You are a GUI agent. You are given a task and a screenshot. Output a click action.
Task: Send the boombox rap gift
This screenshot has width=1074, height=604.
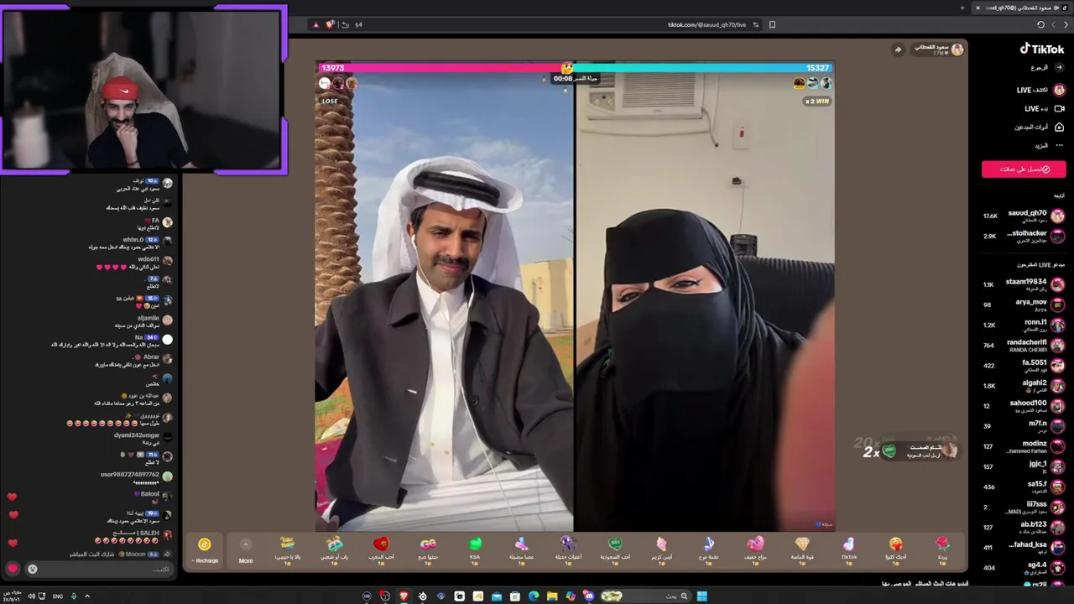tap(334, 549)
